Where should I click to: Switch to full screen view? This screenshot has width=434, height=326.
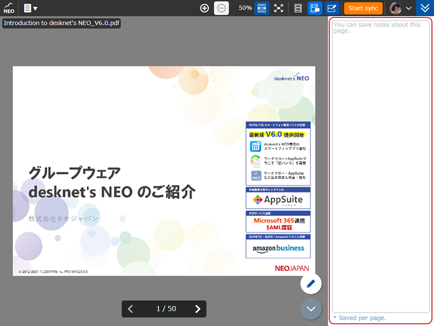pyautogui.click(x=278, y=8)
